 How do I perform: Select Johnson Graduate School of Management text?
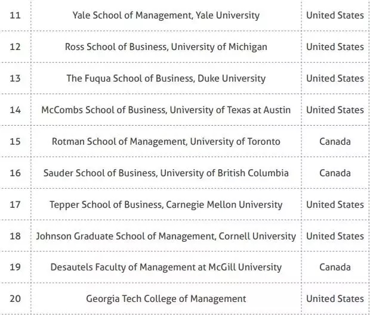166,236
